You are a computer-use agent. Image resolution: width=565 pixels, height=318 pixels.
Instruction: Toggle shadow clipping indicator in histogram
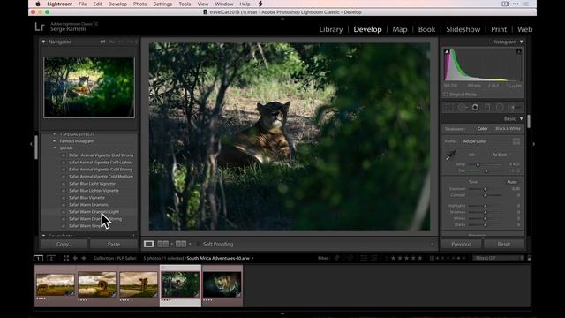point(447,52)
